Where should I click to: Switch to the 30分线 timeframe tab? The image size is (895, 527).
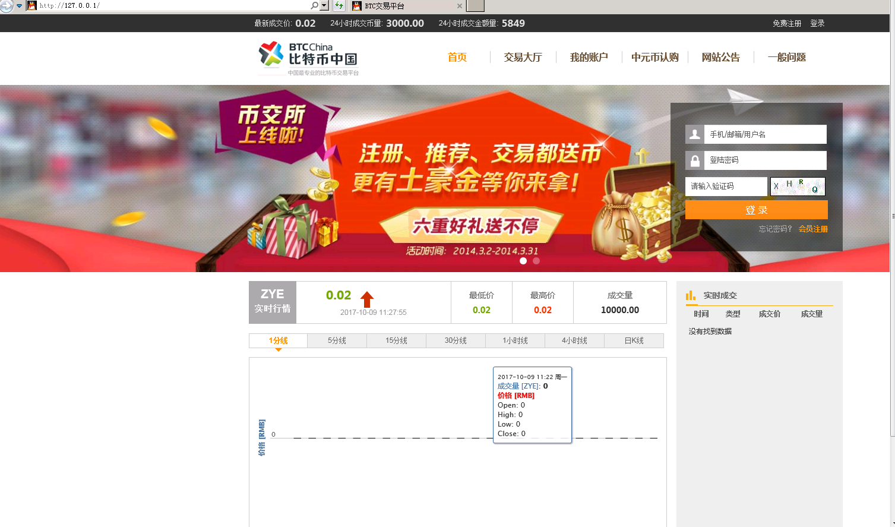coord(456,340)
